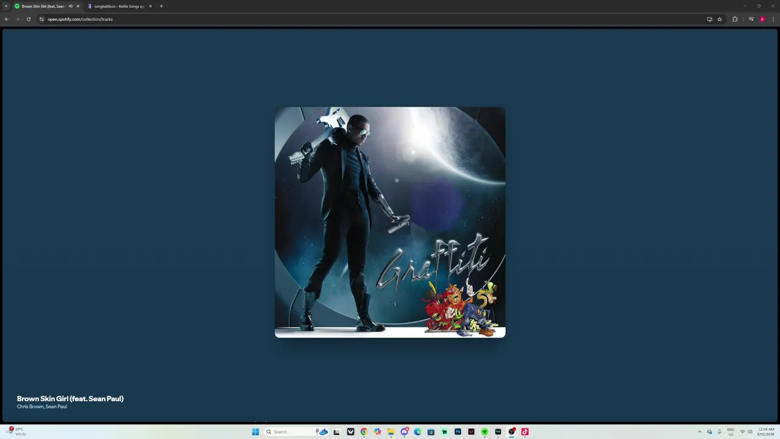Open the weather widget showing 25°C
This screenshot has width=780, height=439.
pyautogui.click(x=17, y=431)
